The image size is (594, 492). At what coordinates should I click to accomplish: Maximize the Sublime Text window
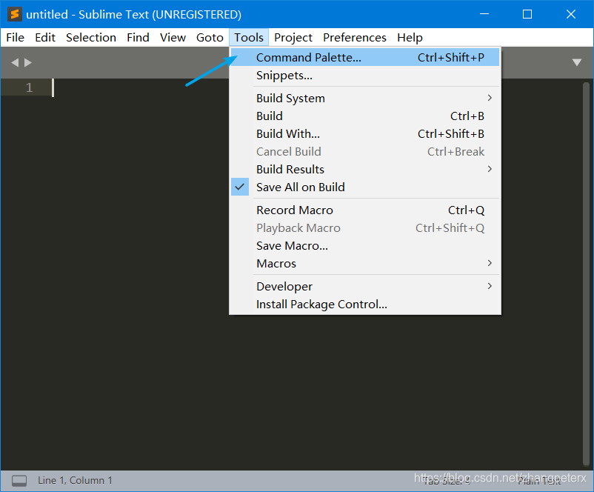pyautogui.click(x=527, y=14)
